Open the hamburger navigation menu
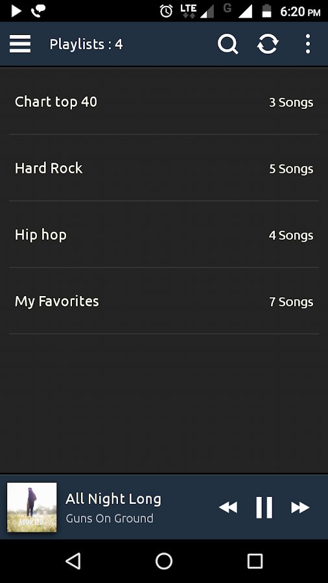The image size is (328, 583). 20,44
